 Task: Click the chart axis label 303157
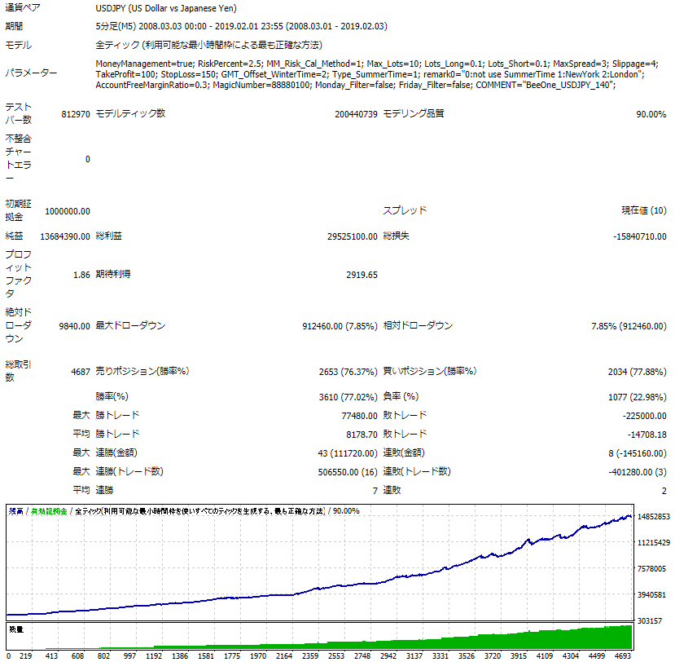pos(650,621)
